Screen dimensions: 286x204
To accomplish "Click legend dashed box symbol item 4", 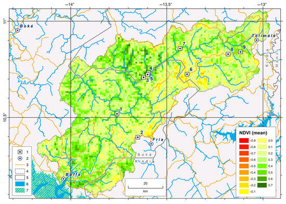I will pyautogui.click(x=20, y=171).
